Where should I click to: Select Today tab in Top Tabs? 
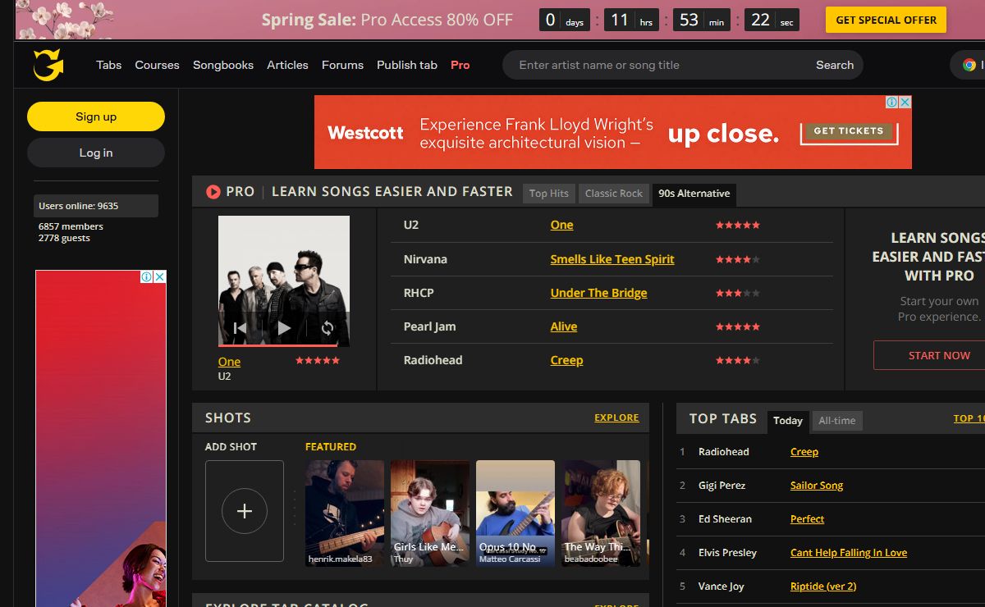click(x=788, y=421)
